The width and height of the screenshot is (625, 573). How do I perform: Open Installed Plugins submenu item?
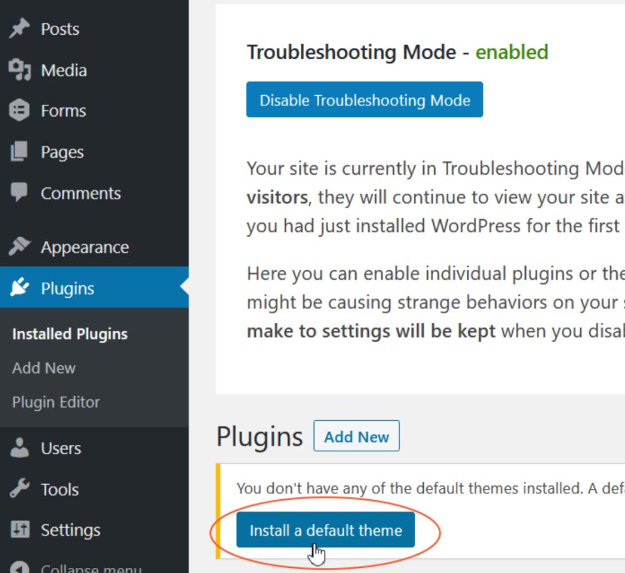(70, 334)
